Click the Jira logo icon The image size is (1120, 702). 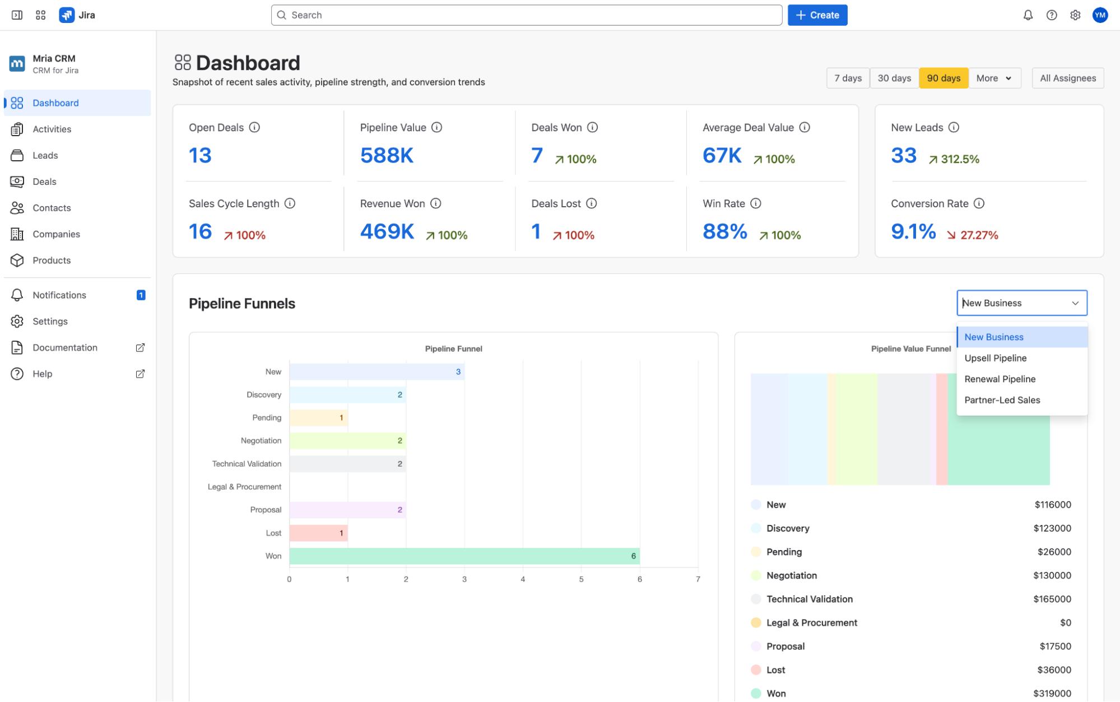67,15
